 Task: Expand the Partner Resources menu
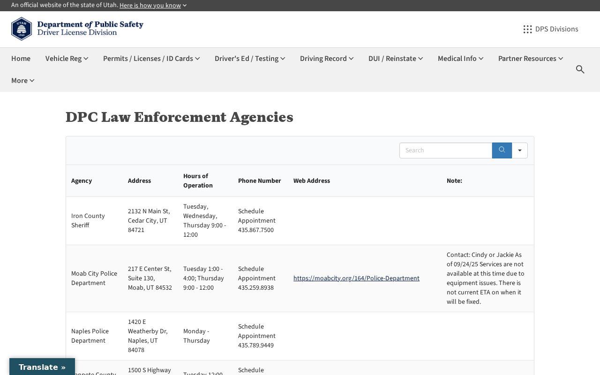[x=531, y=59]
